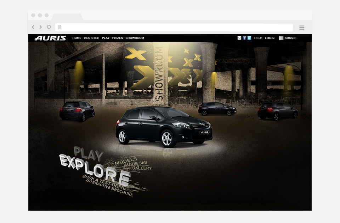Image resolution: width=340 pixels, height=223 pixels.
Task: Open the Auris 360 link
Action: (x=136, y=164)
